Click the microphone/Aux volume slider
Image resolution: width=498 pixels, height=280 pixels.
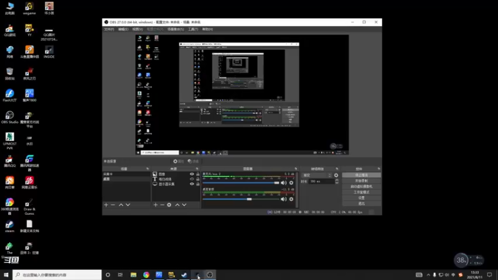(x=241, y=183)
